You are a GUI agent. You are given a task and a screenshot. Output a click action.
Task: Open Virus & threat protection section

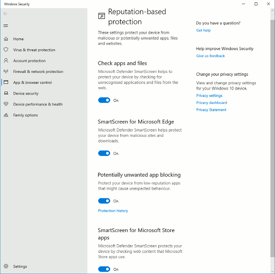pos(44,50)
